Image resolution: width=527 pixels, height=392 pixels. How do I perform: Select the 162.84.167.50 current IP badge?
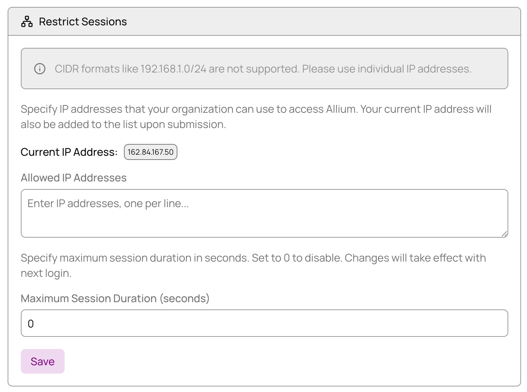coord(150,152)
